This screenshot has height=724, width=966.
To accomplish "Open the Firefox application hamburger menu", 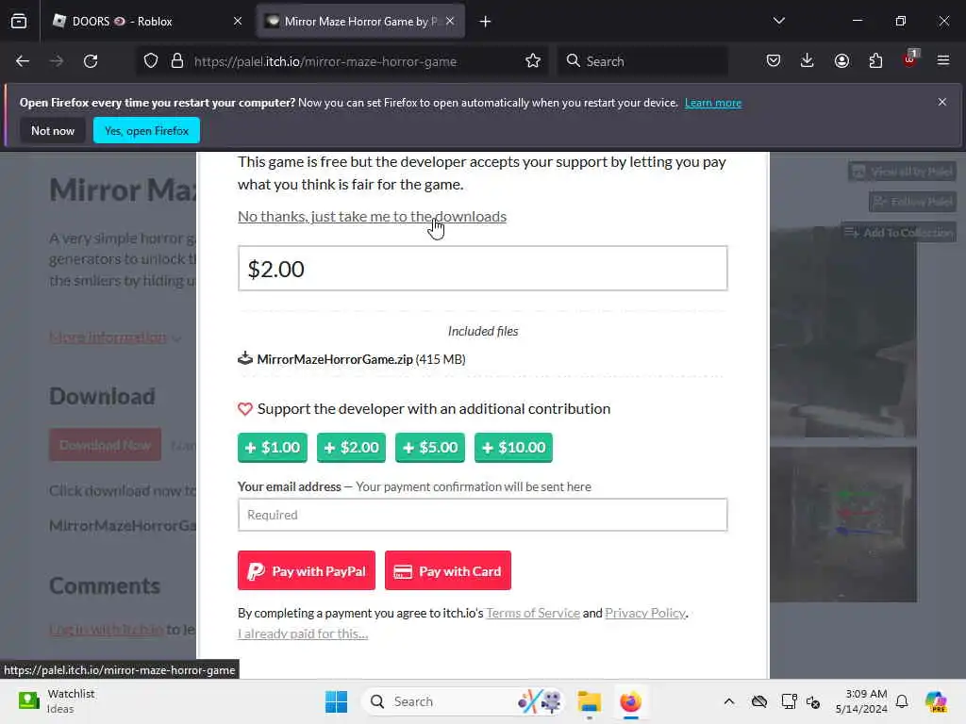I will 943,61.
